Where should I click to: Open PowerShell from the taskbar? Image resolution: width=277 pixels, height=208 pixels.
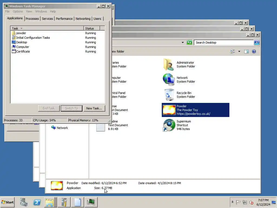click(x=37, y=202)
